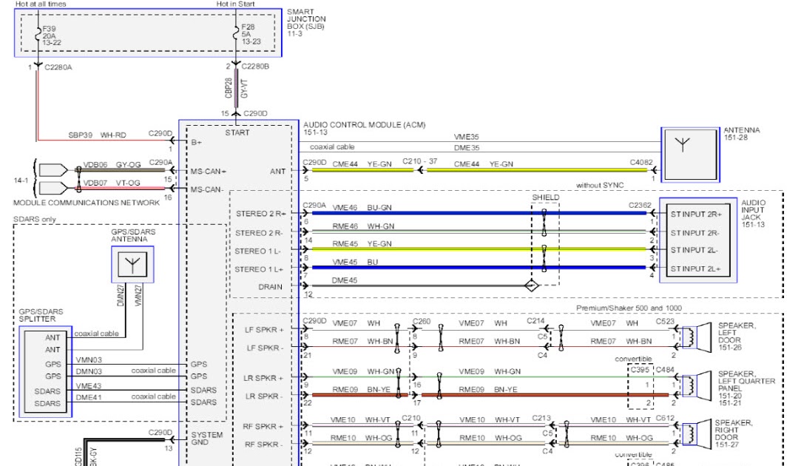Viewport: 798px width, 466px height.
Task: Select connector label C2362
Action: tap(640, 205)
